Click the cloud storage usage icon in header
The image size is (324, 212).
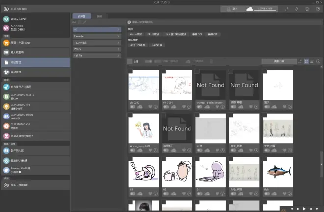249,9
